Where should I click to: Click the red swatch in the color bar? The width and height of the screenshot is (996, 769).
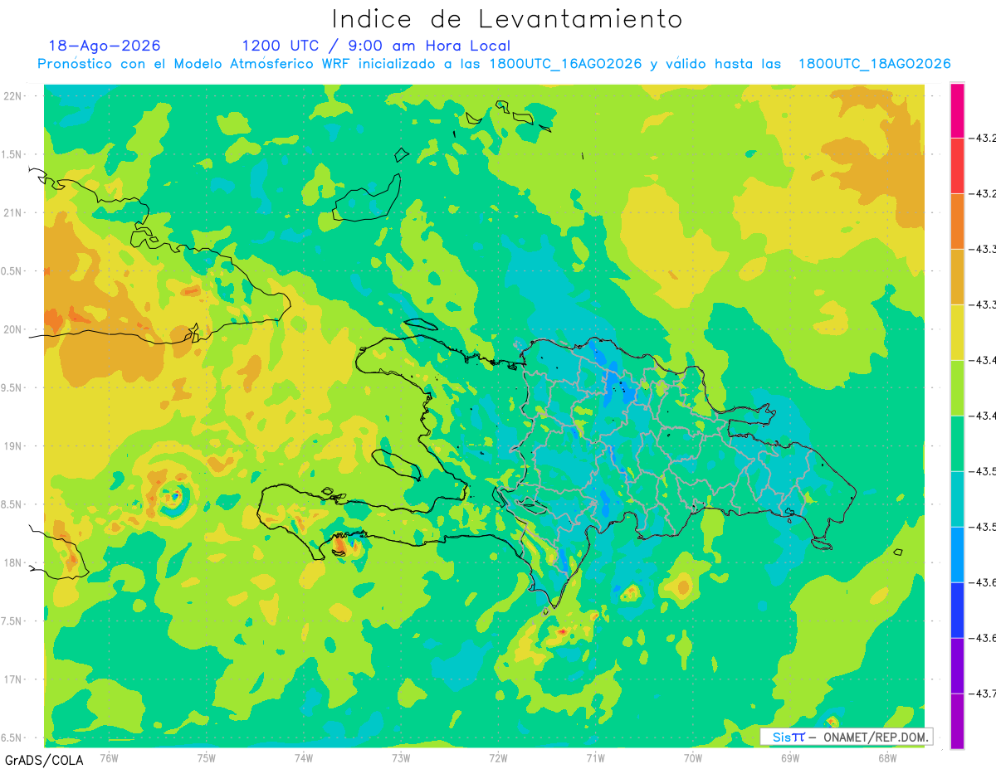pyautogui.click(x=957, y=166)
